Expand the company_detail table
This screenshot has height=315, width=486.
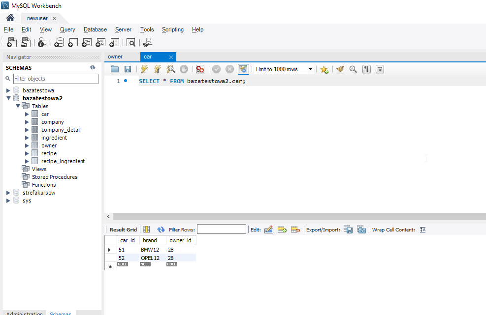tap(27, 130)
